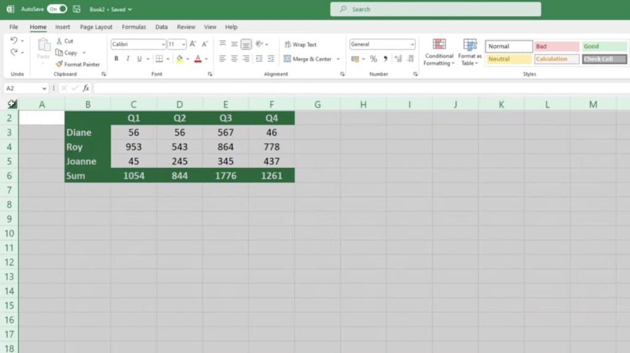Image resolution: width=630 pixels, height=353 pixels.
Task: Click the Redo arrow icon
Action: [14, 52]
